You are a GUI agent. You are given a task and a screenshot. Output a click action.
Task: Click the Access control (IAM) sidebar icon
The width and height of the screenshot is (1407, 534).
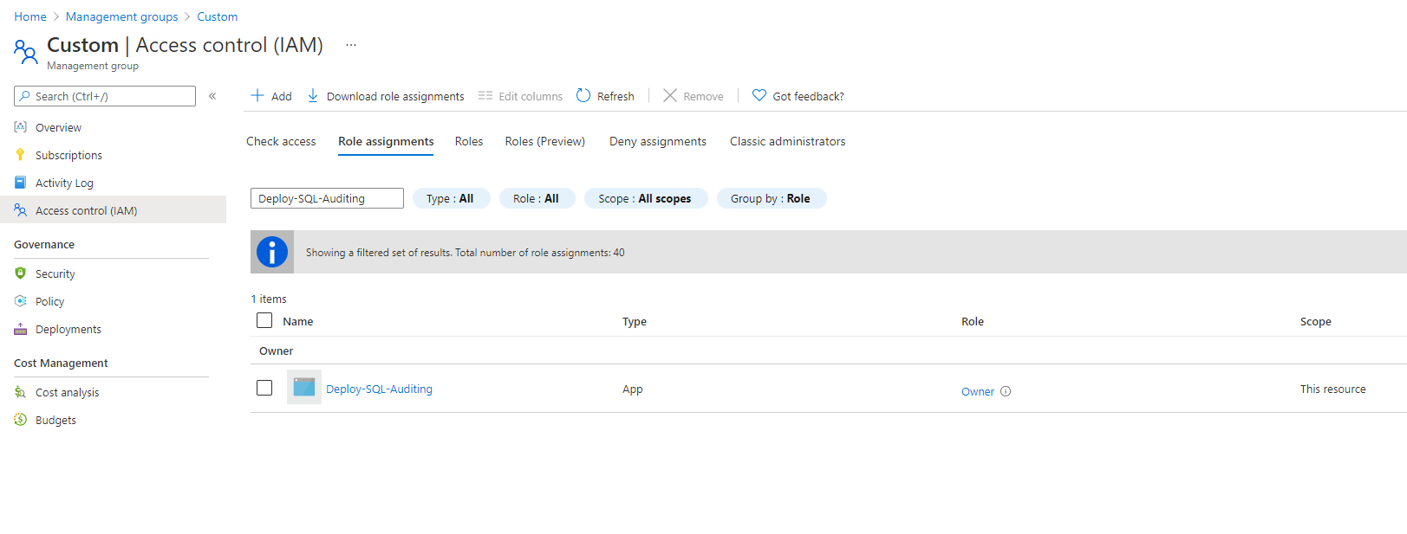click(21, 210)
